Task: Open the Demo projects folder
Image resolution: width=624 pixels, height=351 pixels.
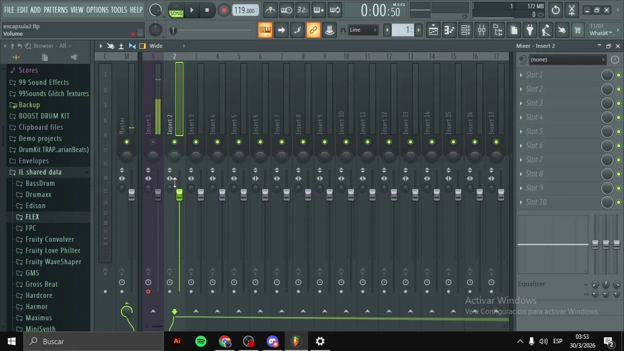Action: 40,138
